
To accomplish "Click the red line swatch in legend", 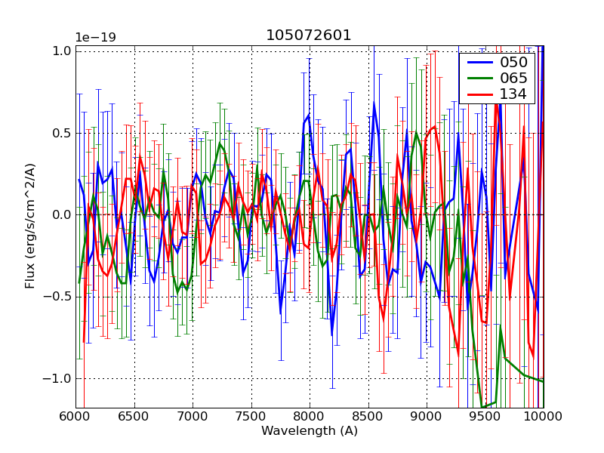I will click(479, 94).
